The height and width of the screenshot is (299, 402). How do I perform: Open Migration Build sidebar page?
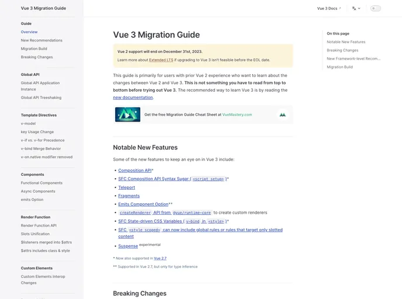pyautogui.click(x=34, y=48)
